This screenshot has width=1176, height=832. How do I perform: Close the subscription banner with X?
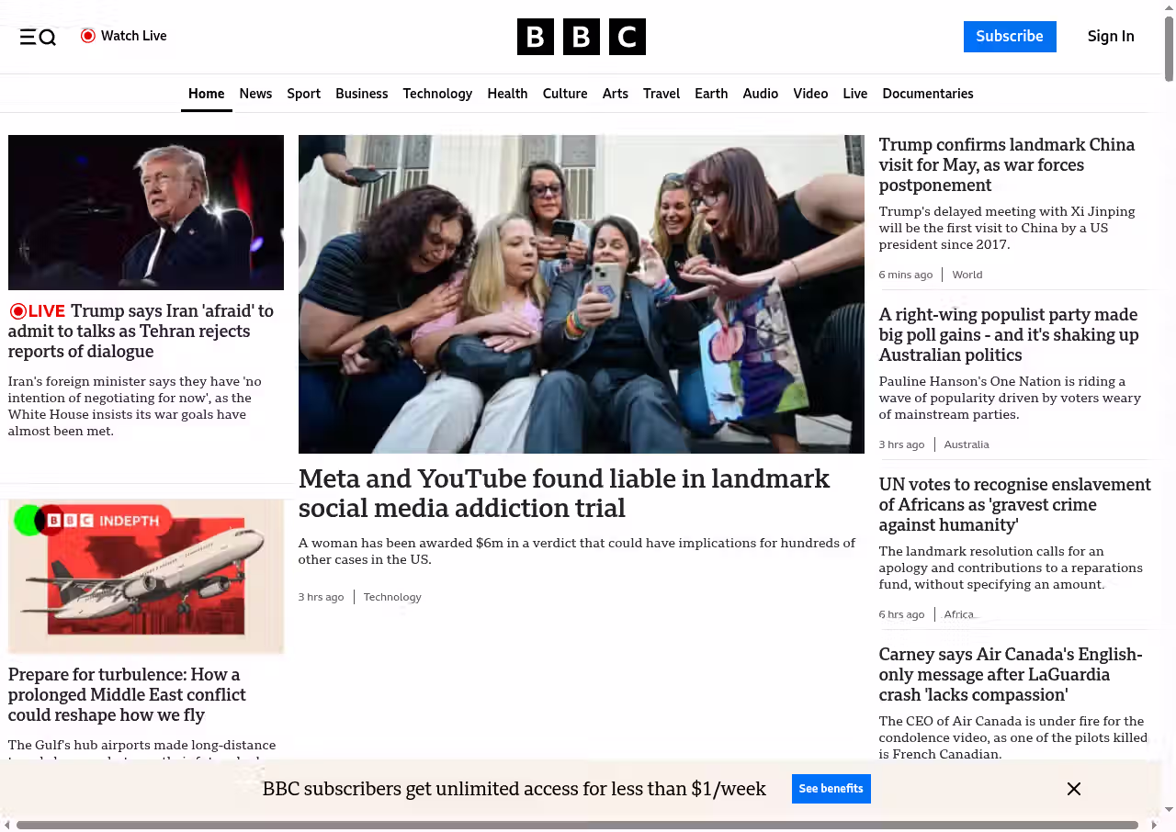coord(1073,789)
